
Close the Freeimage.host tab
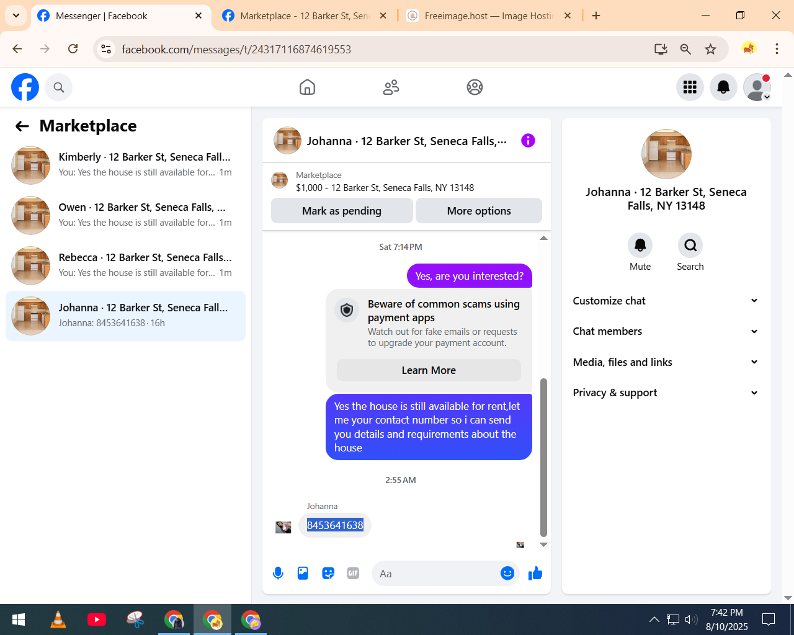tap(568, 16)
